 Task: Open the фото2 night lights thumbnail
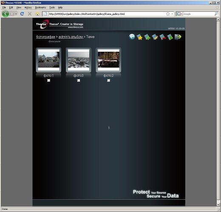[108, 60]
